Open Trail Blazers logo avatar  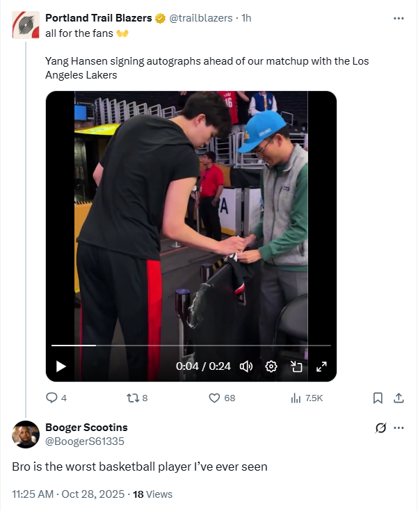coord(26,24)
